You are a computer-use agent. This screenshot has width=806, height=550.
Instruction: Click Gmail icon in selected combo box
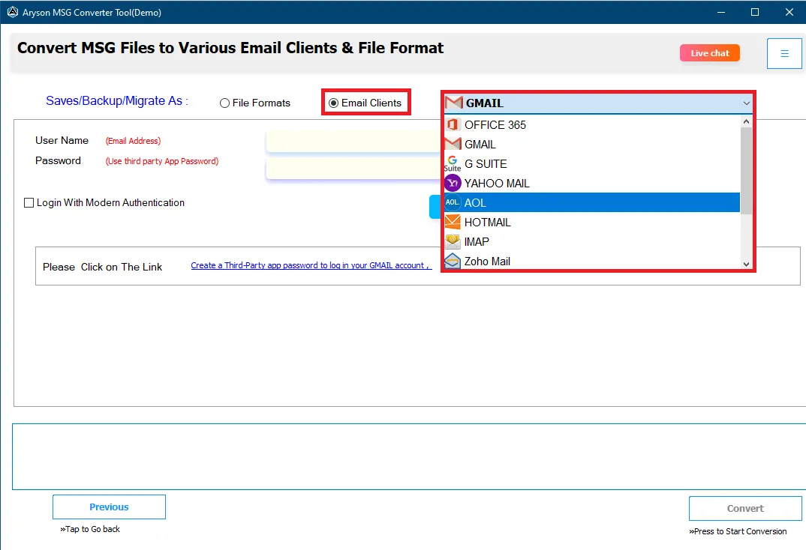454,103
